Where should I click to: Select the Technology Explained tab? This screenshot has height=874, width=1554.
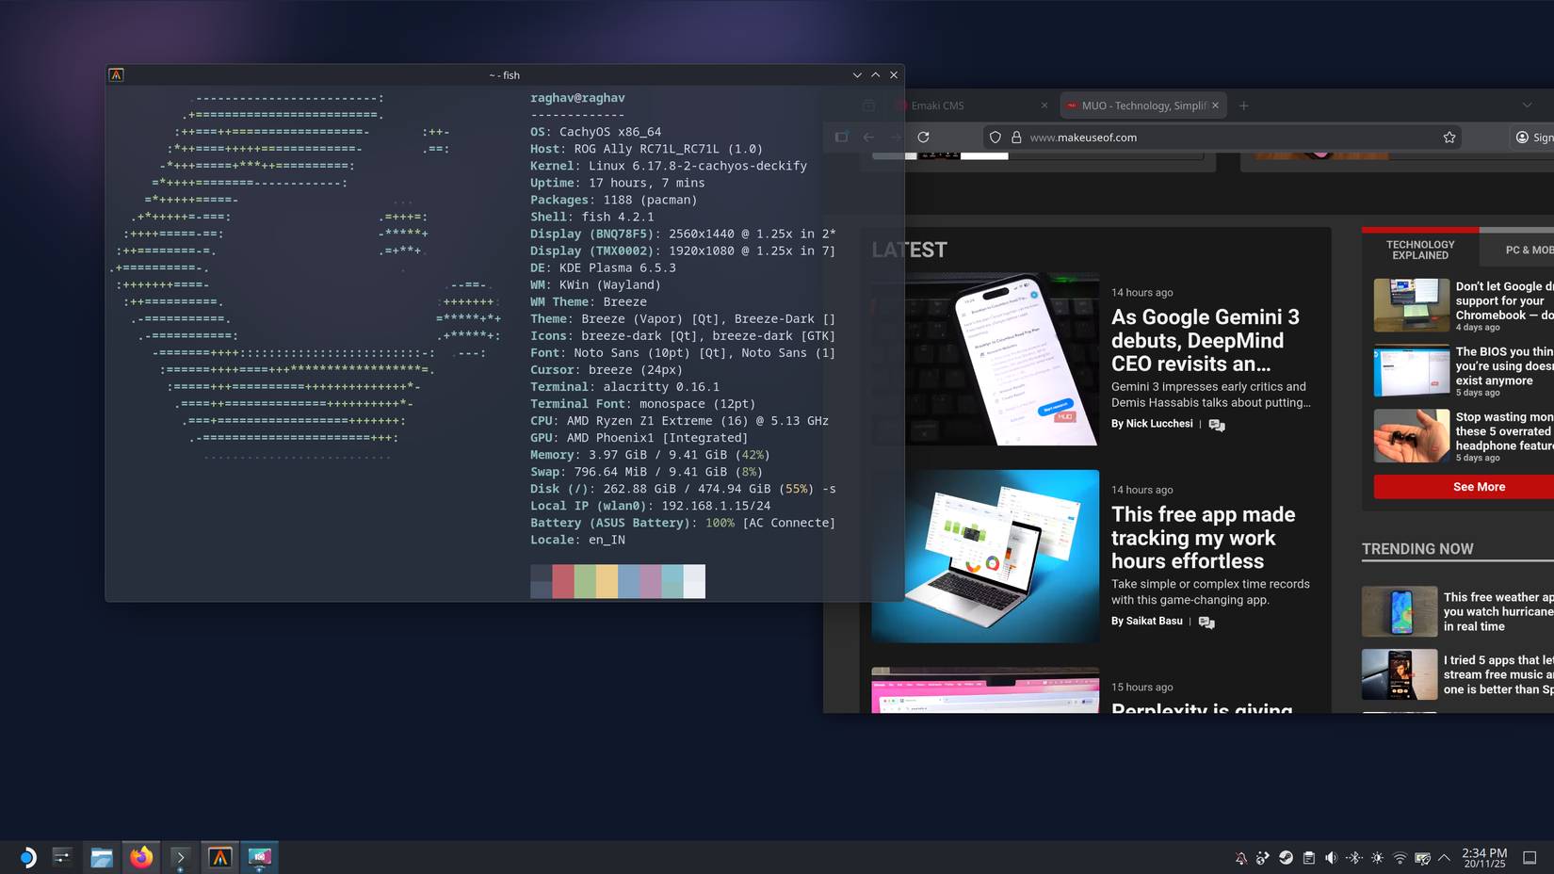(1419, 249)
